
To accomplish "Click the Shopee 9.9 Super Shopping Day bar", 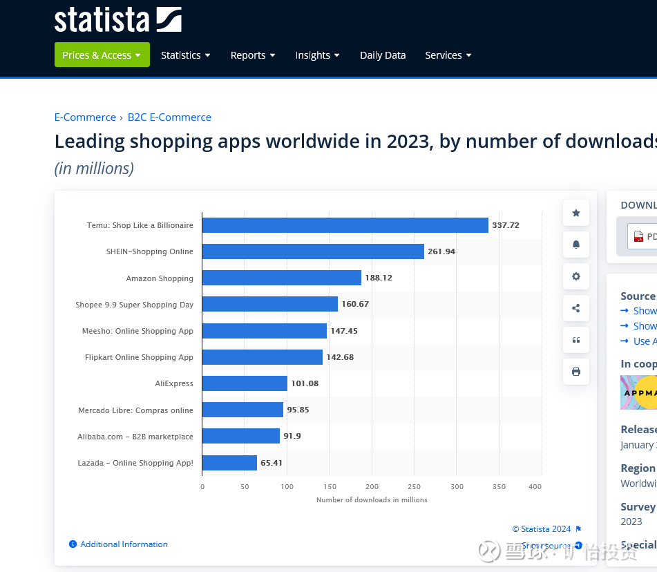I will point(270,304).
